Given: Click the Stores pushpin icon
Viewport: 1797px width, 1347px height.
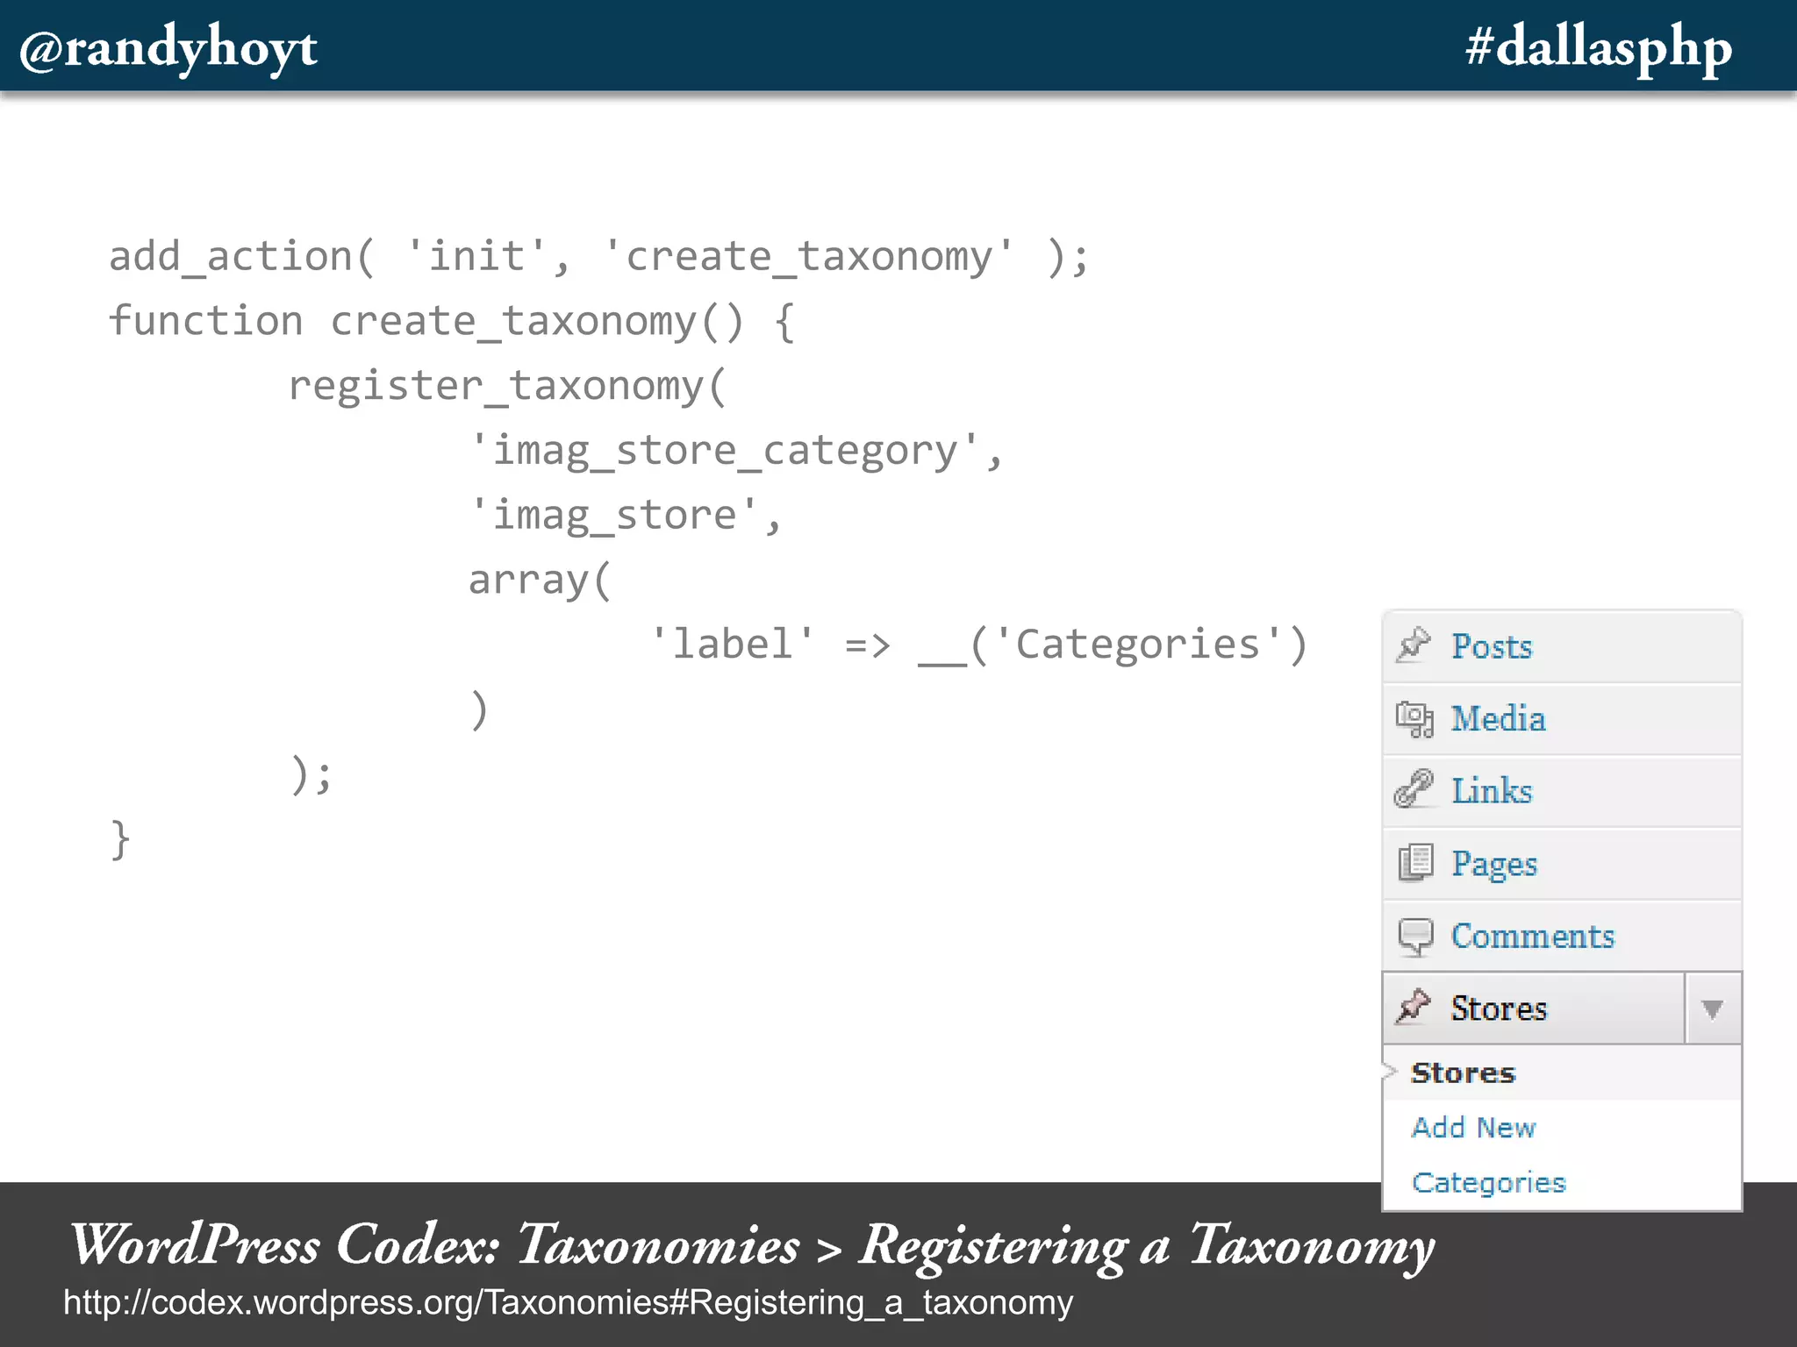Looking at the screenshot, I should click(x=1414, y=1007).
